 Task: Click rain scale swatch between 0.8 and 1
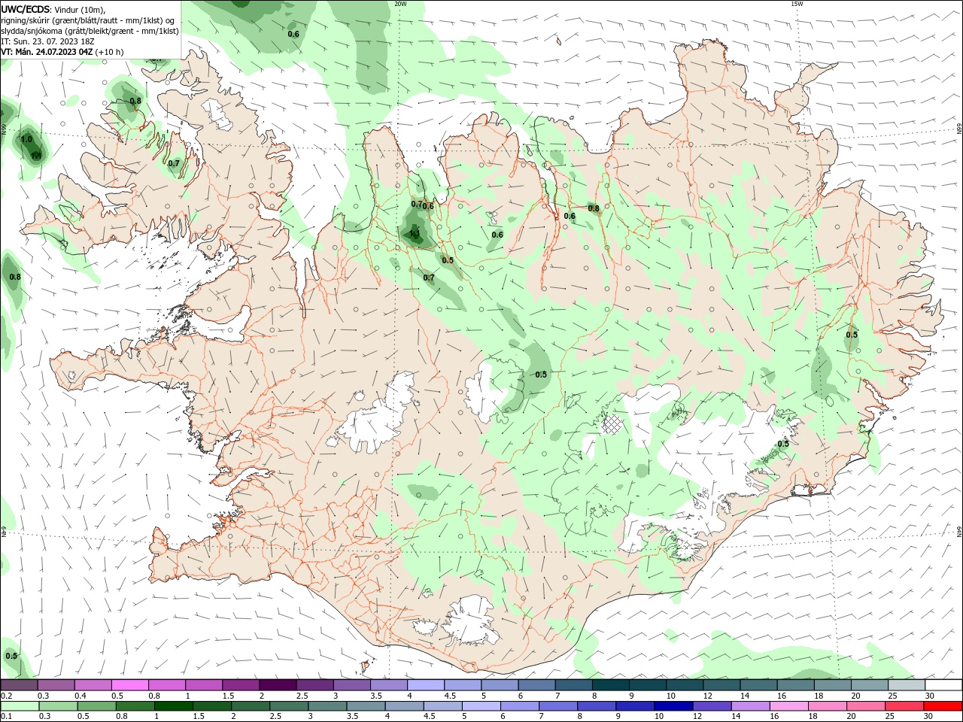pyautogui.click(x=135, y=705)
